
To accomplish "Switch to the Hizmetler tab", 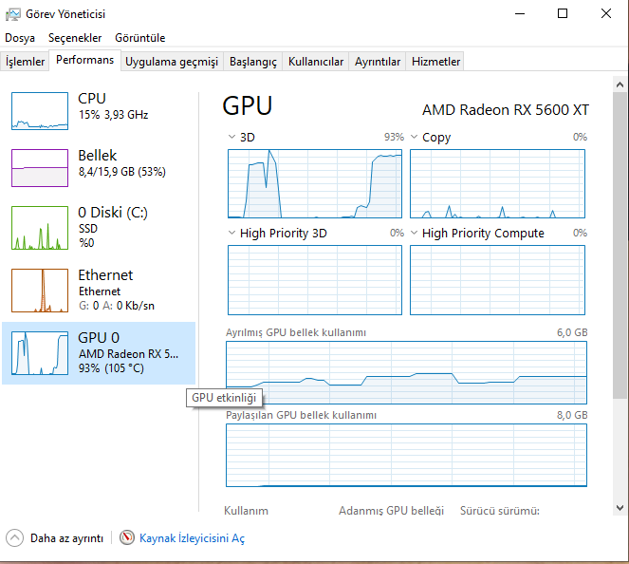I will pos(435,62).
